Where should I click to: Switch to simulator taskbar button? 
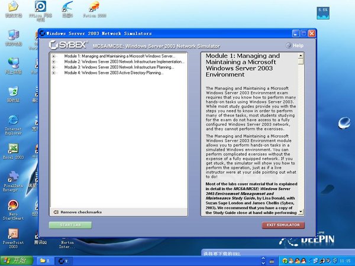63,261
